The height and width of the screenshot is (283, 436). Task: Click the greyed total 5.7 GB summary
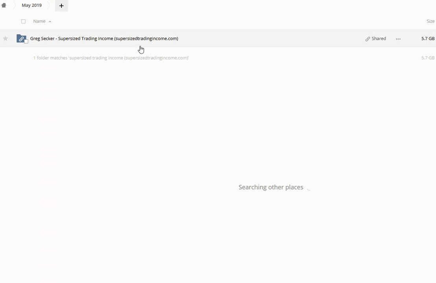428,58
